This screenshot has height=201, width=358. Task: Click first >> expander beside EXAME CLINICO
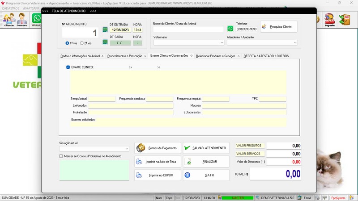point(130,67)
